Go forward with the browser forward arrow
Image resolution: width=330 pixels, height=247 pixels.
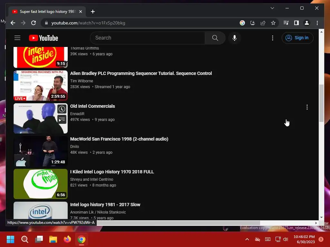tap(23, 23)
